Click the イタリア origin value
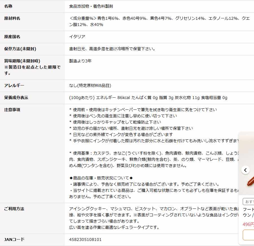Viewport: 254px width, 246px height. point(77,37)
